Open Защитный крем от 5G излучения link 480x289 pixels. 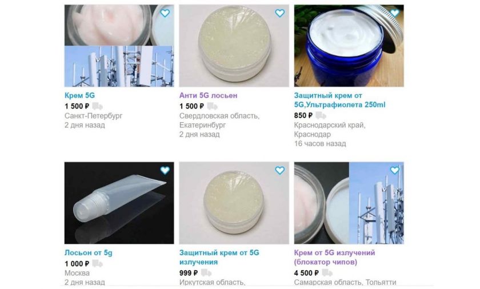coord(219,258)
